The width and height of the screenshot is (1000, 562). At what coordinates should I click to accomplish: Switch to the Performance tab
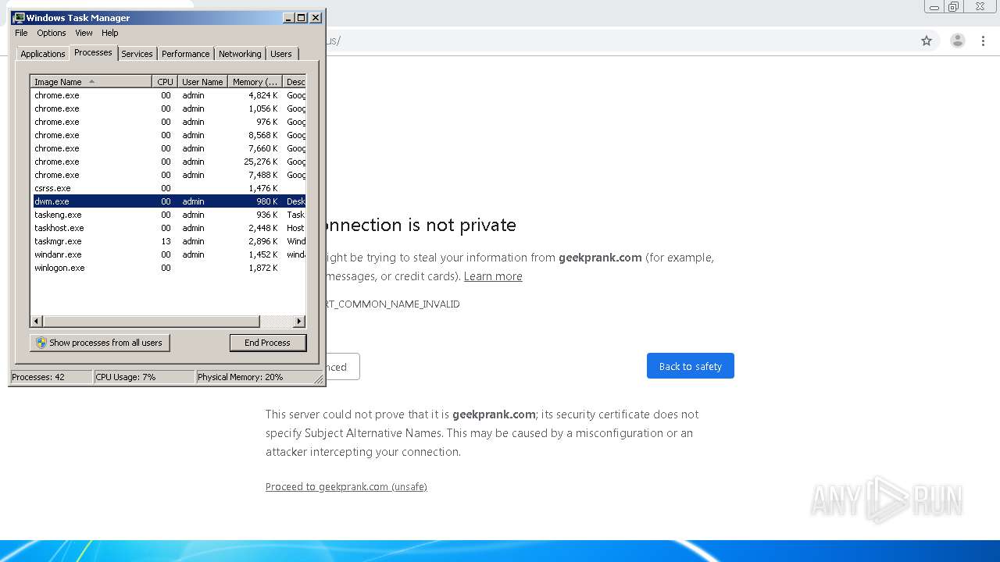(x=185, y=54)
